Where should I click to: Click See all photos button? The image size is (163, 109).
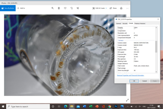pos(8,8)
